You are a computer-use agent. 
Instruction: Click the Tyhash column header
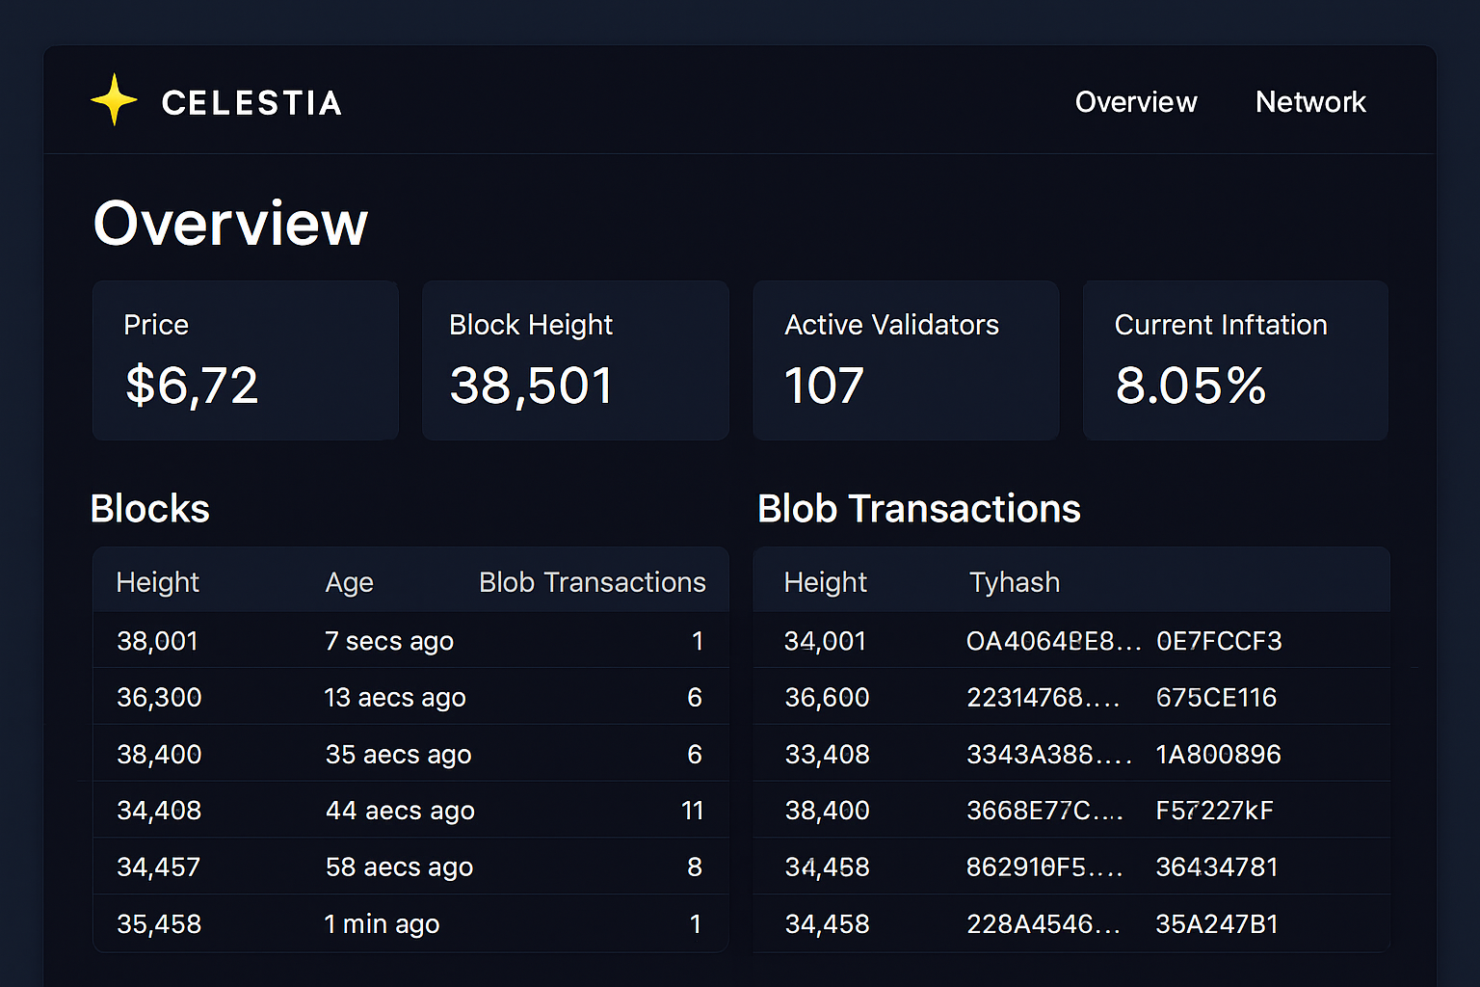[1014, 581]
